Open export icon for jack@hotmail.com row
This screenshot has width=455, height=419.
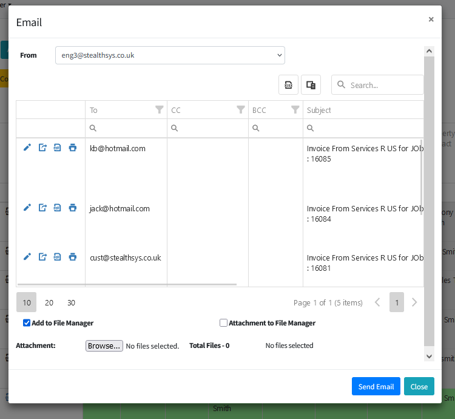(x=42, y=208)
